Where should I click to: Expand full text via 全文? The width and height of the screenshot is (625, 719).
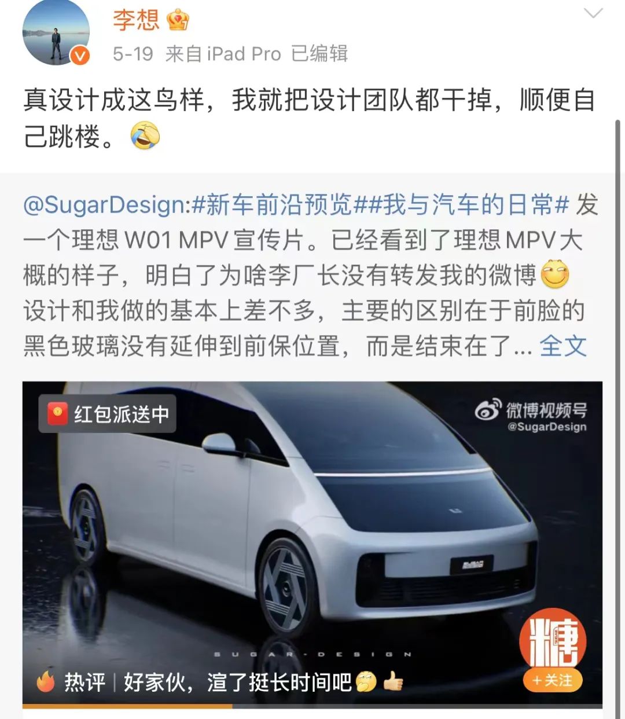[x=563, y=346]
